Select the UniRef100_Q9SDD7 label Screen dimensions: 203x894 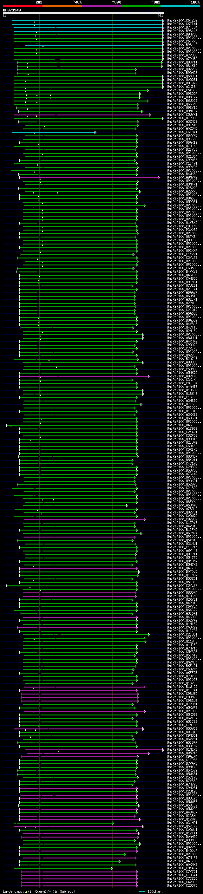182,94
